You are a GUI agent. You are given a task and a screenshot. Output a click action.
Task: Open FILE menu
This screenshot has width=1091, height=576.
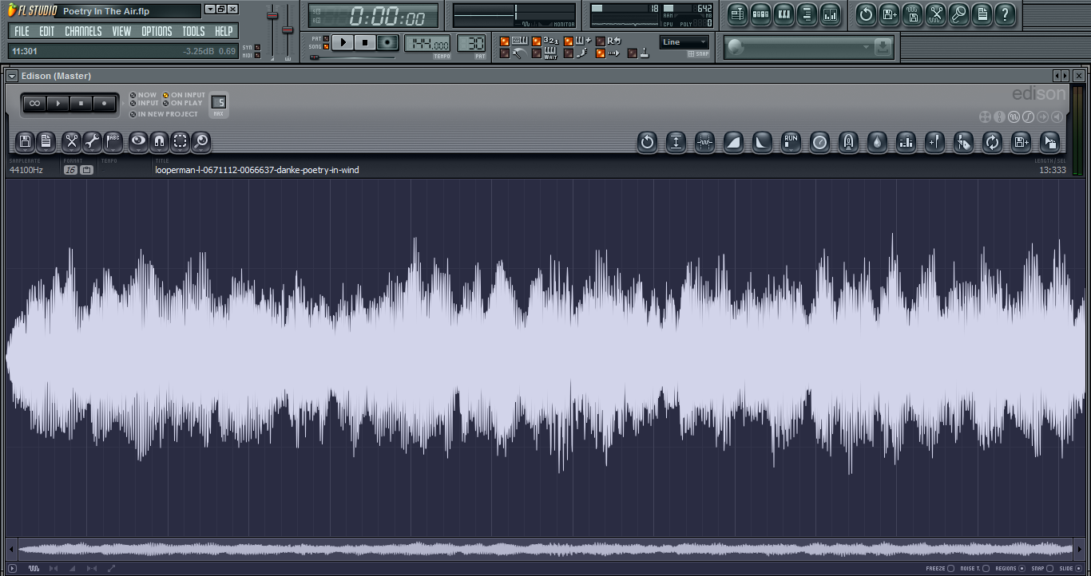(x=22, y=32)
